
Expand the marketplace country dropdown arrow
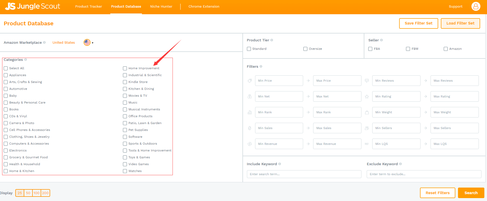[93, 43]
